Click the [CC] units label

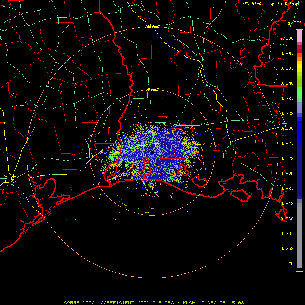coord(289,23)
